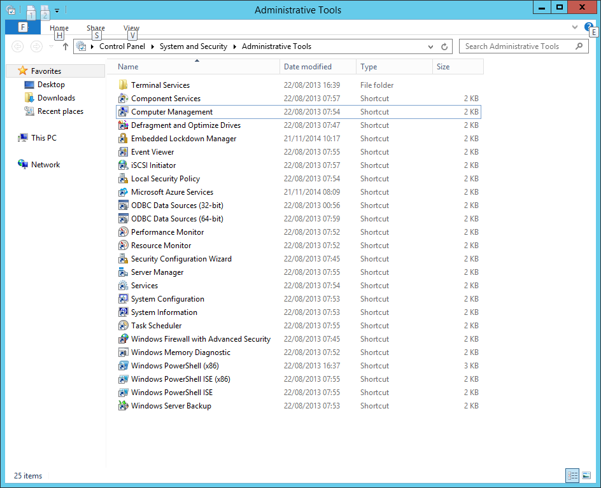Image resolution: width=601 pixels, height=488 pixels.
Task: Switch to details view layout
Action: pos(572,475)
